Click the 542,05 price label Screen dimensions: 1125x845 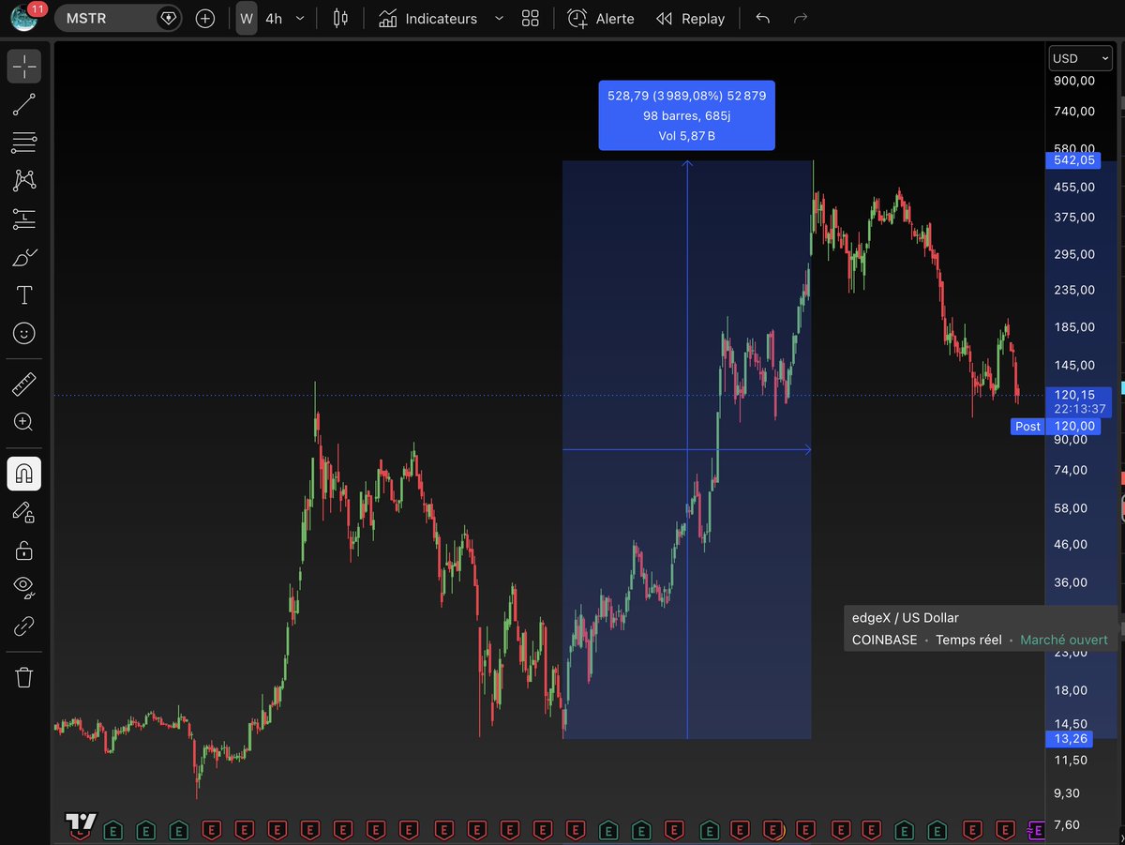point(1072,160)
